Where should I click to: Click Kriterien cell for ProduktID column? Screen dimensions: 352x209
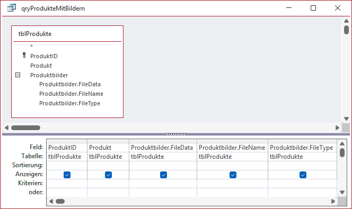(67, 184)
